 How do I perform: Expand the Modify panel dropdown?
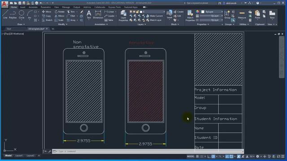click(63, 24)
